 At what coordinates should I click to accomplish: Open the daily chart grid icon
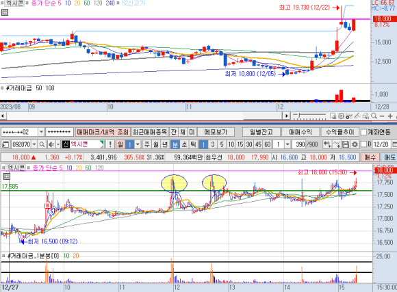(5, 12)
